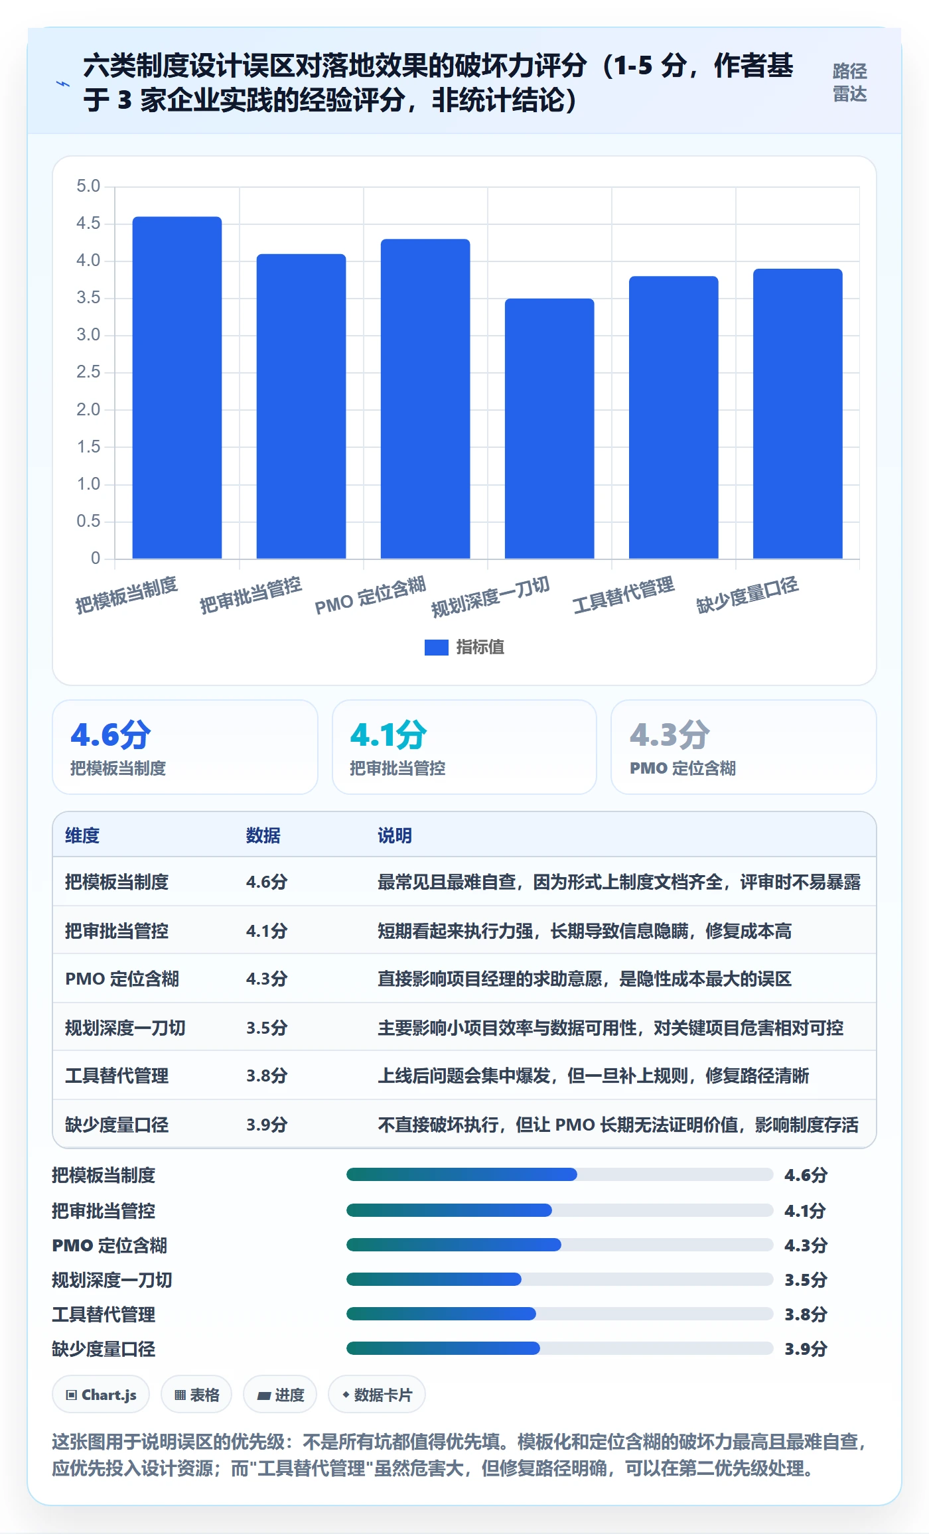Click table cell 缺少度量口径

click(117, 1125)
